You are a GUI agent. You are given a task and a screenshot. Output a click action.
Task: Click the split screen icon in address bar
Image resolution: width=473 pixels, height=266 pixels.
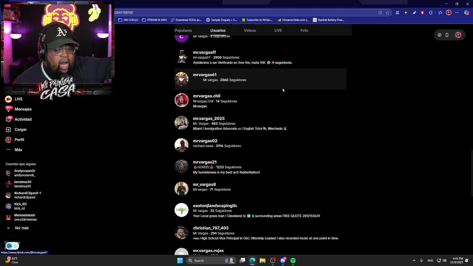(380, 13)
